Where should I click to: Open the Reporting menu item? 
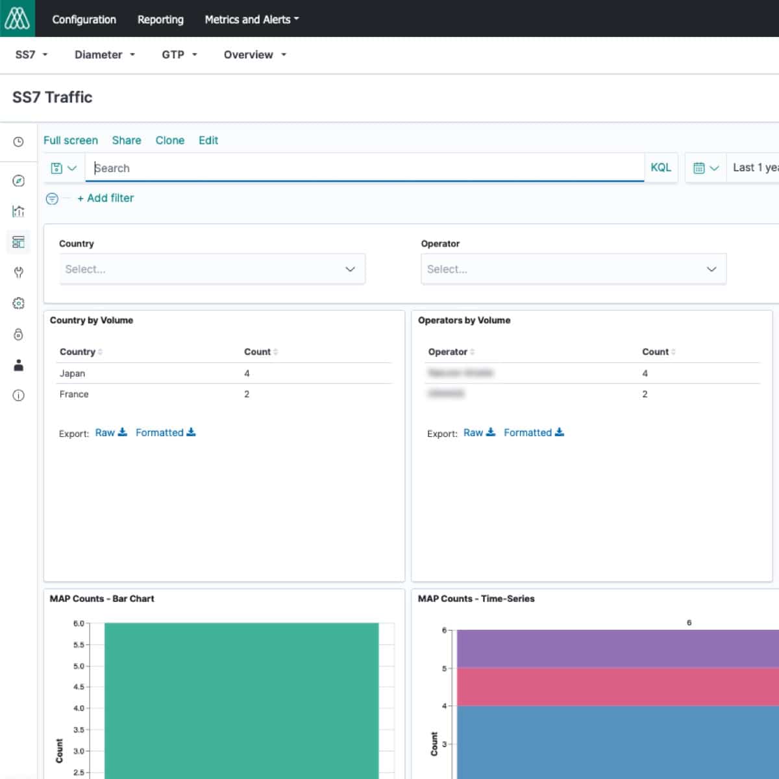click(160, 19)
